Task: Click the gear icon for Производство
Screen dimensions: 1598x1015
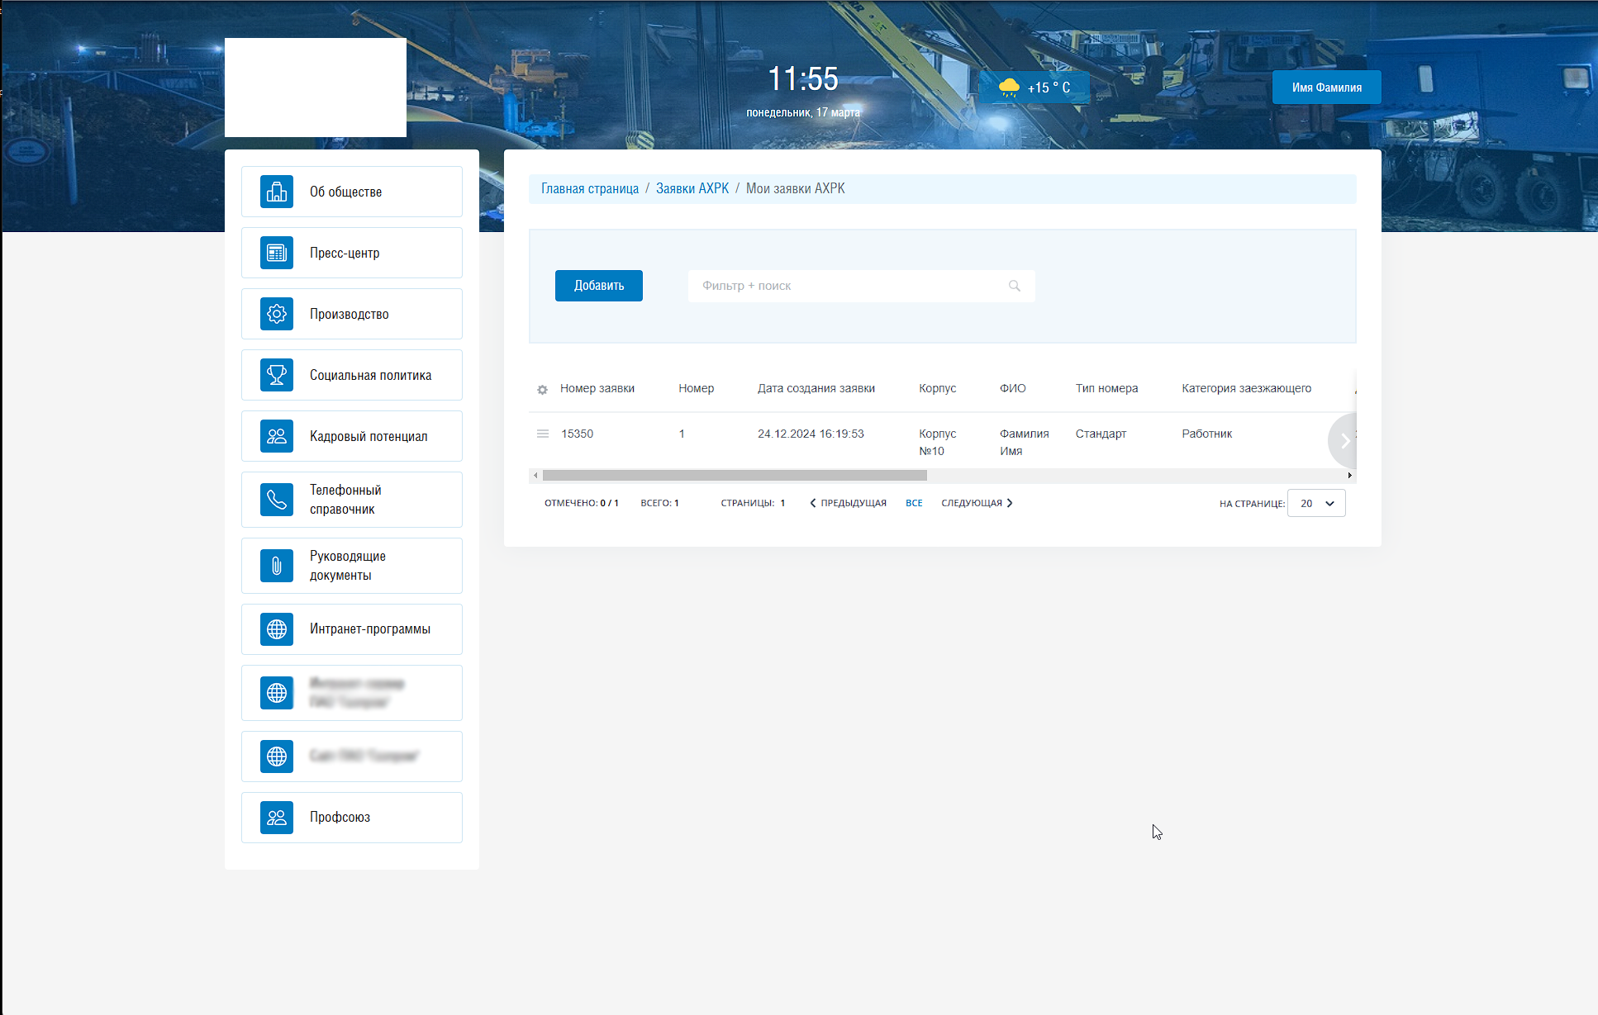Action: [x=277, y=314]
